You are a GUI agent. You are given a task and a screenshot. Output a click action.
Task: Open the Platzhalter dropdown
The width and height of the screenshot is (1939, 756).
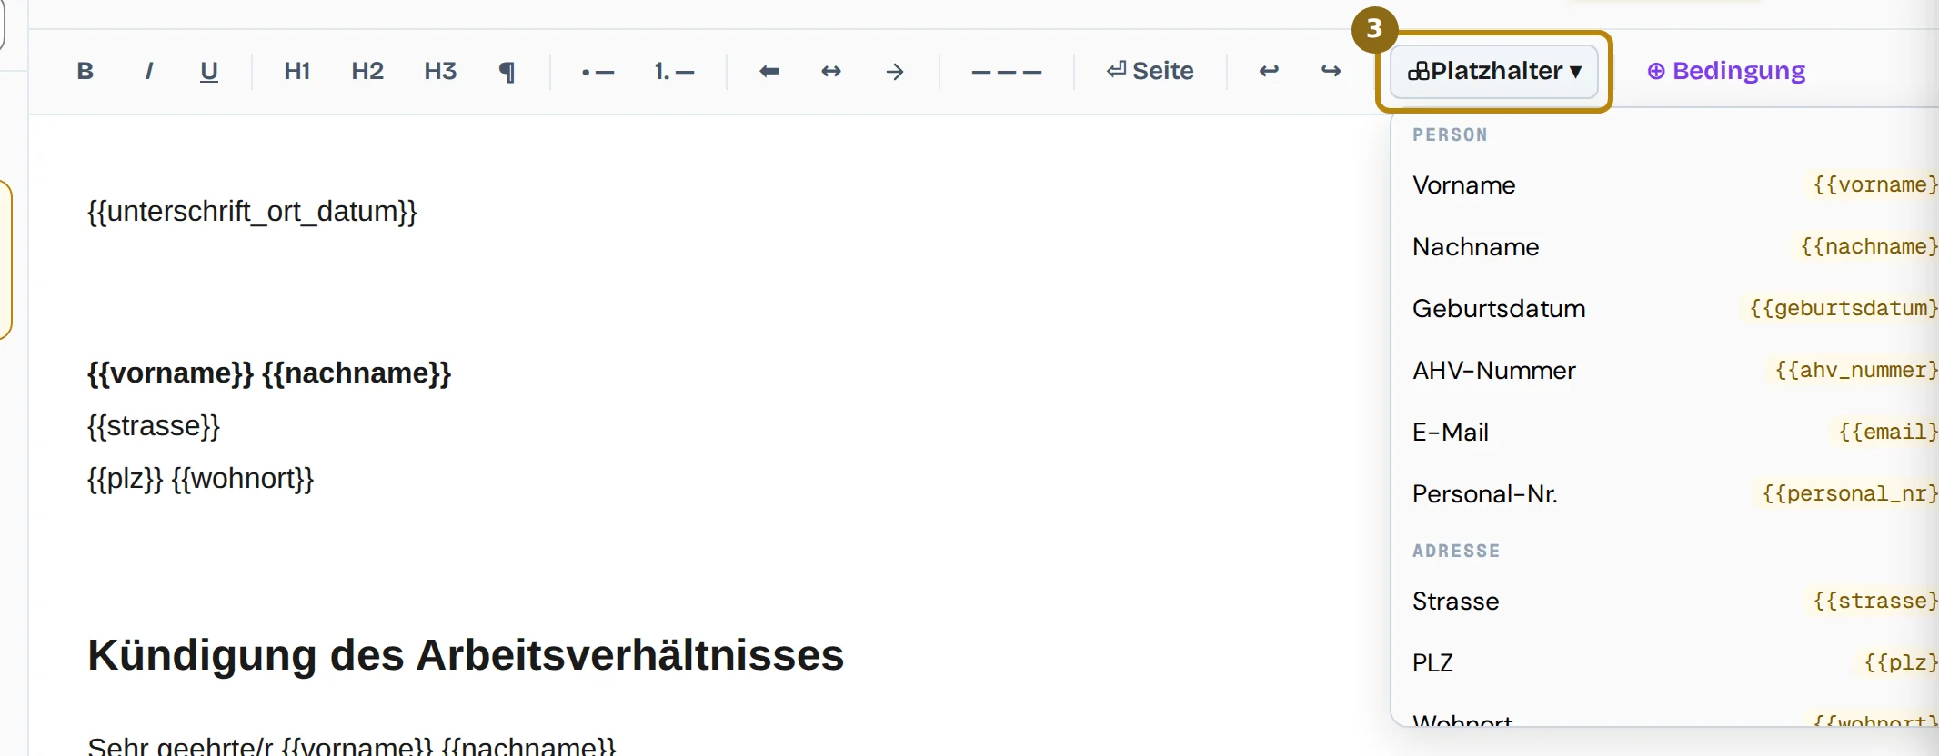coord(1494,71)
